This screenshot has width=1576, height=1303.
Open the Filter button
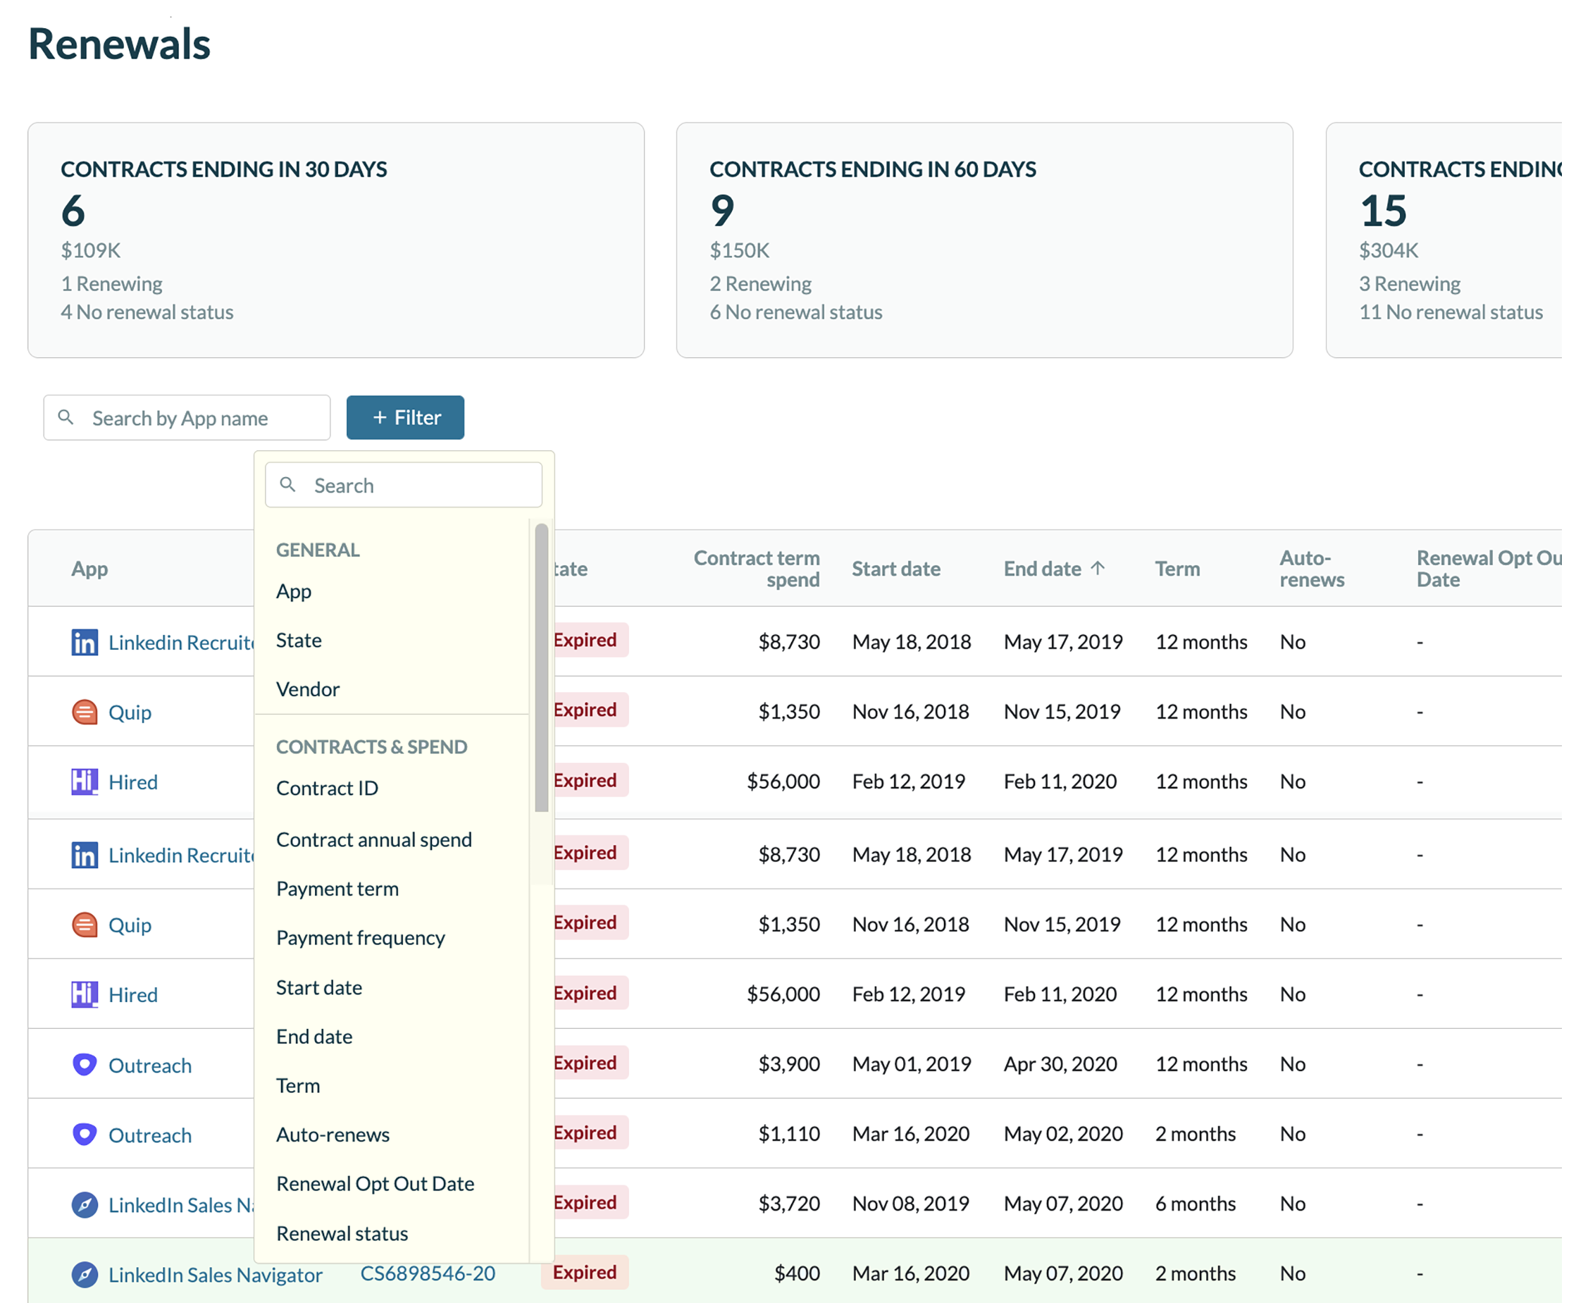click(405, 417)
